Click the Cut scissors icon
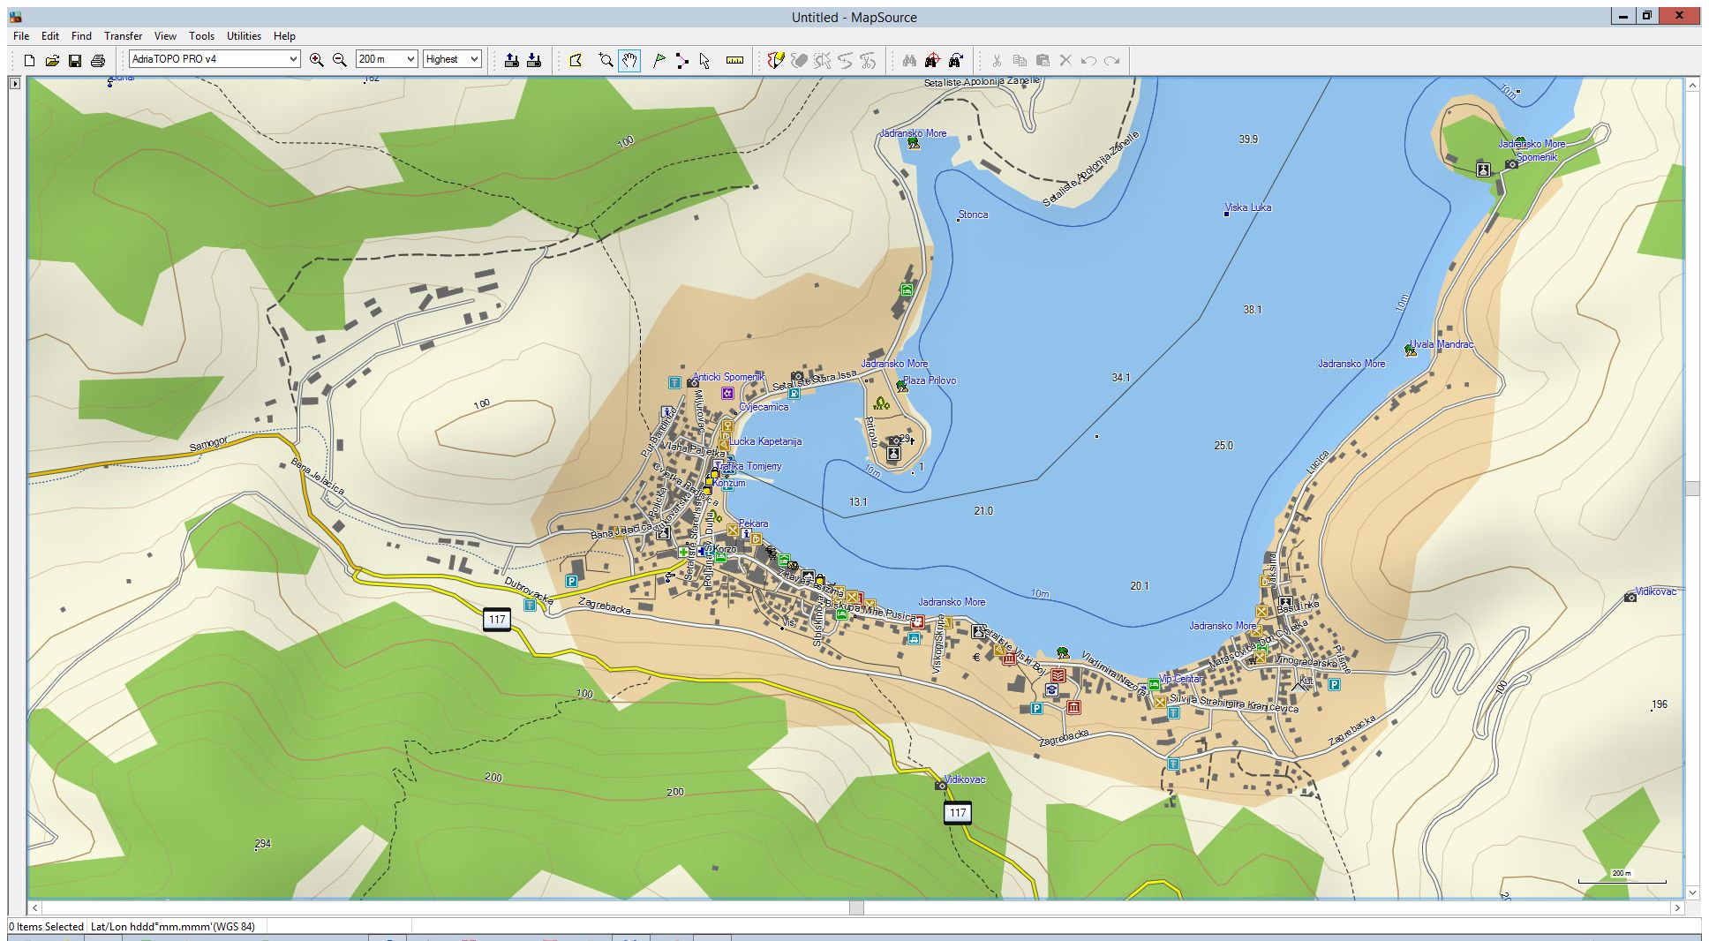 click(x=997, y=60)
